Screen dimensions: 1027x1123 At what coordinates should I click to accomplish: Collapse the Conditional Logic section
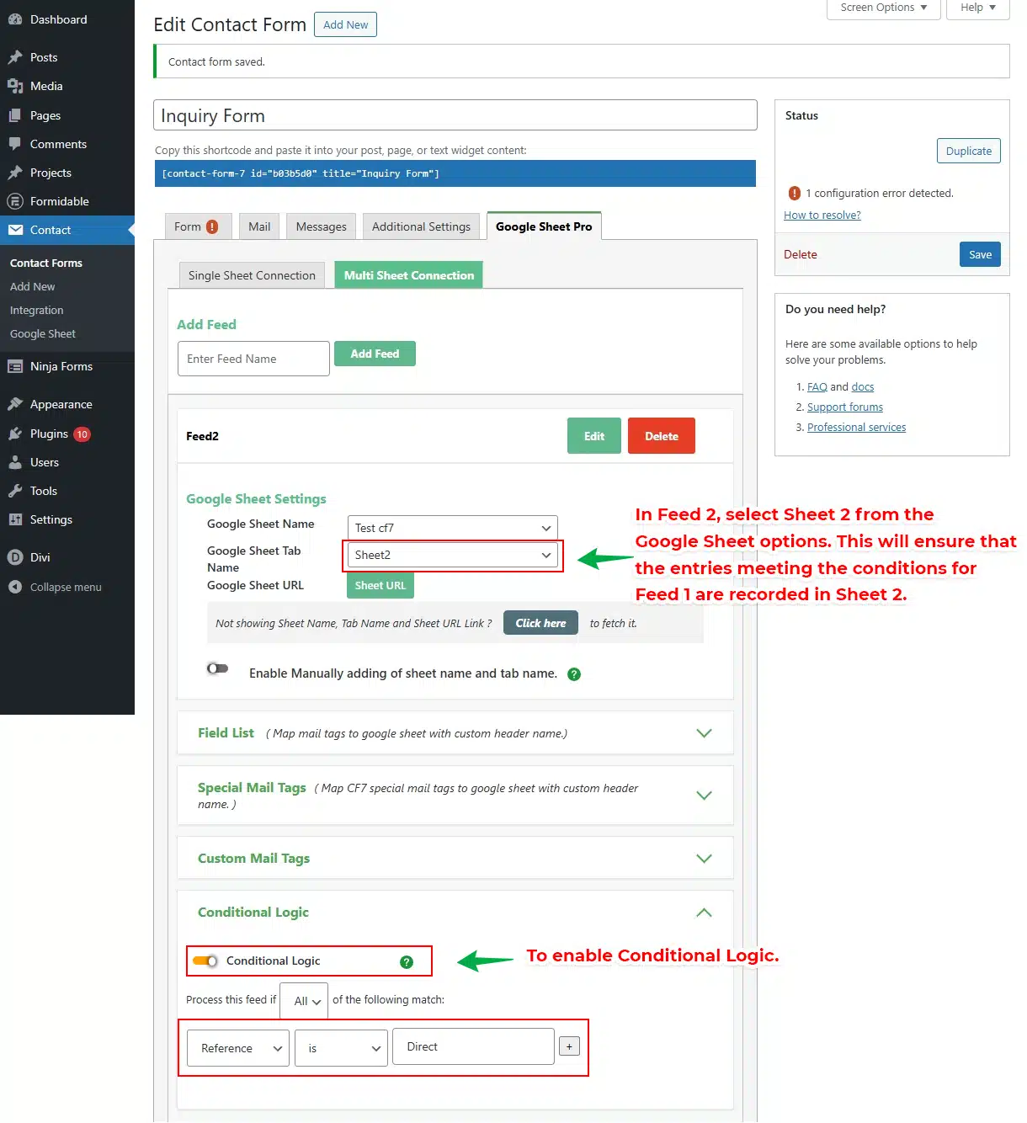click(x=704, y=913)
